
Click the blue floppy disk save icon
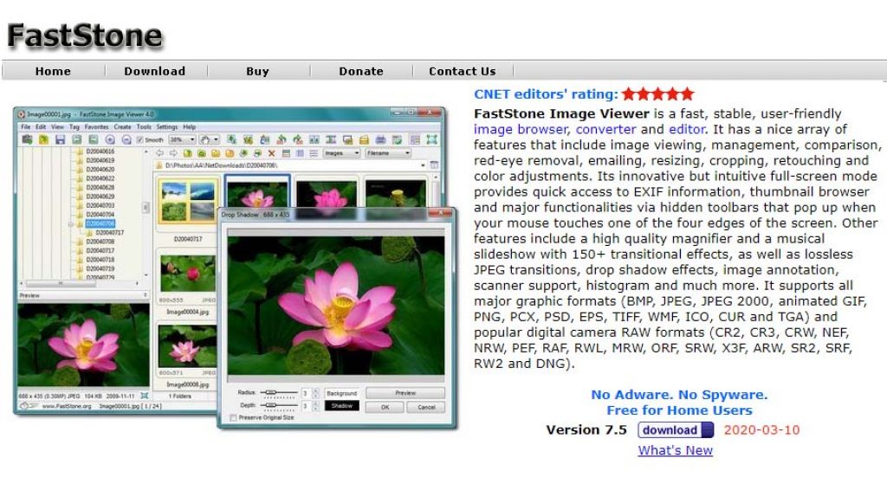point(60,139)
